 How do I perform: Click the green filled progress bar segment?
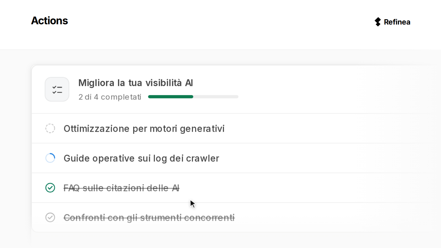[x=171, y=97]
